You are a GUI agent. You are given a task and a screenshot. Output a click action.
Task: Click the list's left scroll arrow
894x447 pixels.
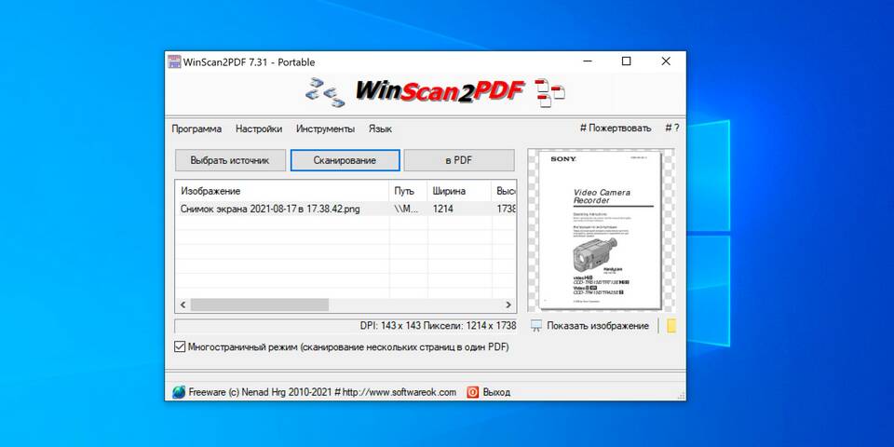click(183, 305)
